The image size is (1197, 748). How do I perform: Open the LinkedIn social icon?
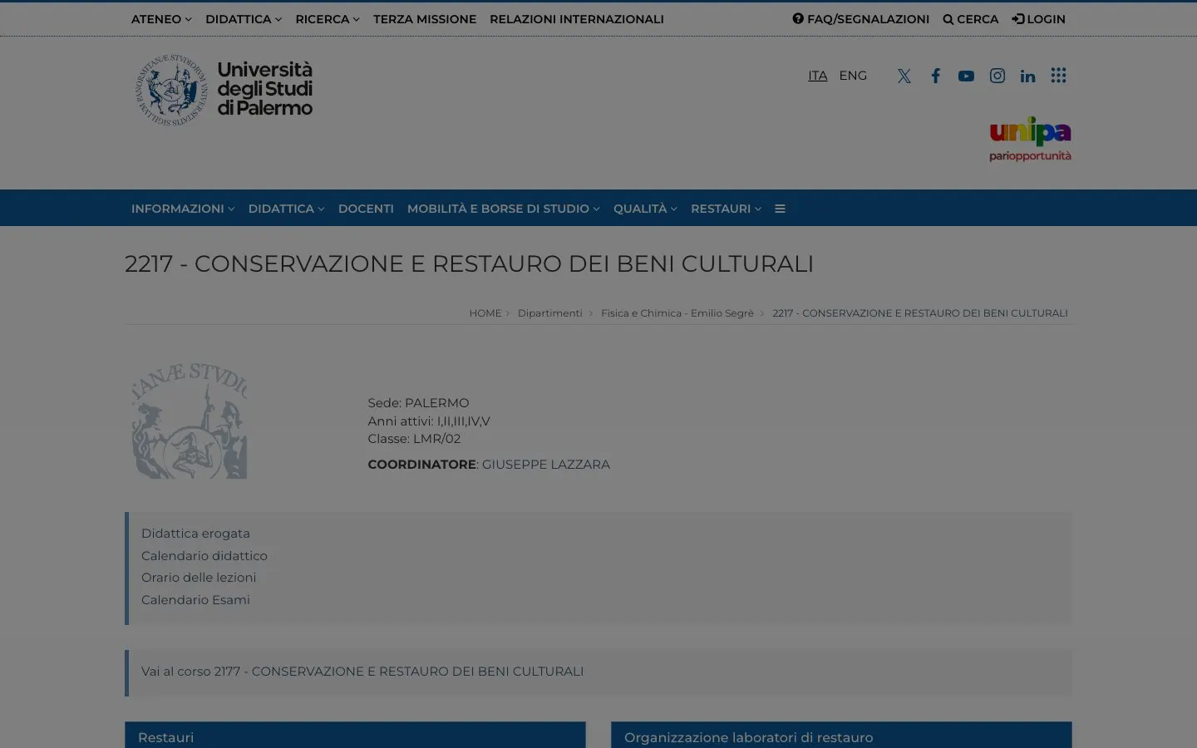pos(1027,76)
